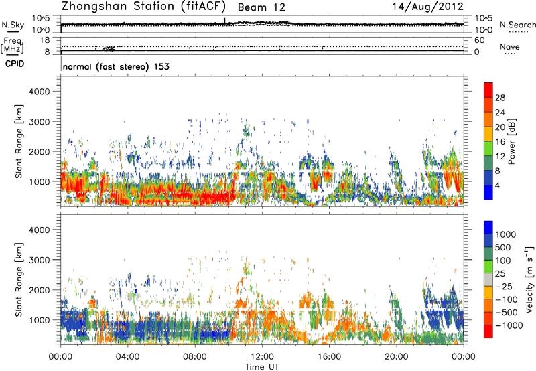Click the '-1000' tick on velocity colorbar

[x=509, y=325]
